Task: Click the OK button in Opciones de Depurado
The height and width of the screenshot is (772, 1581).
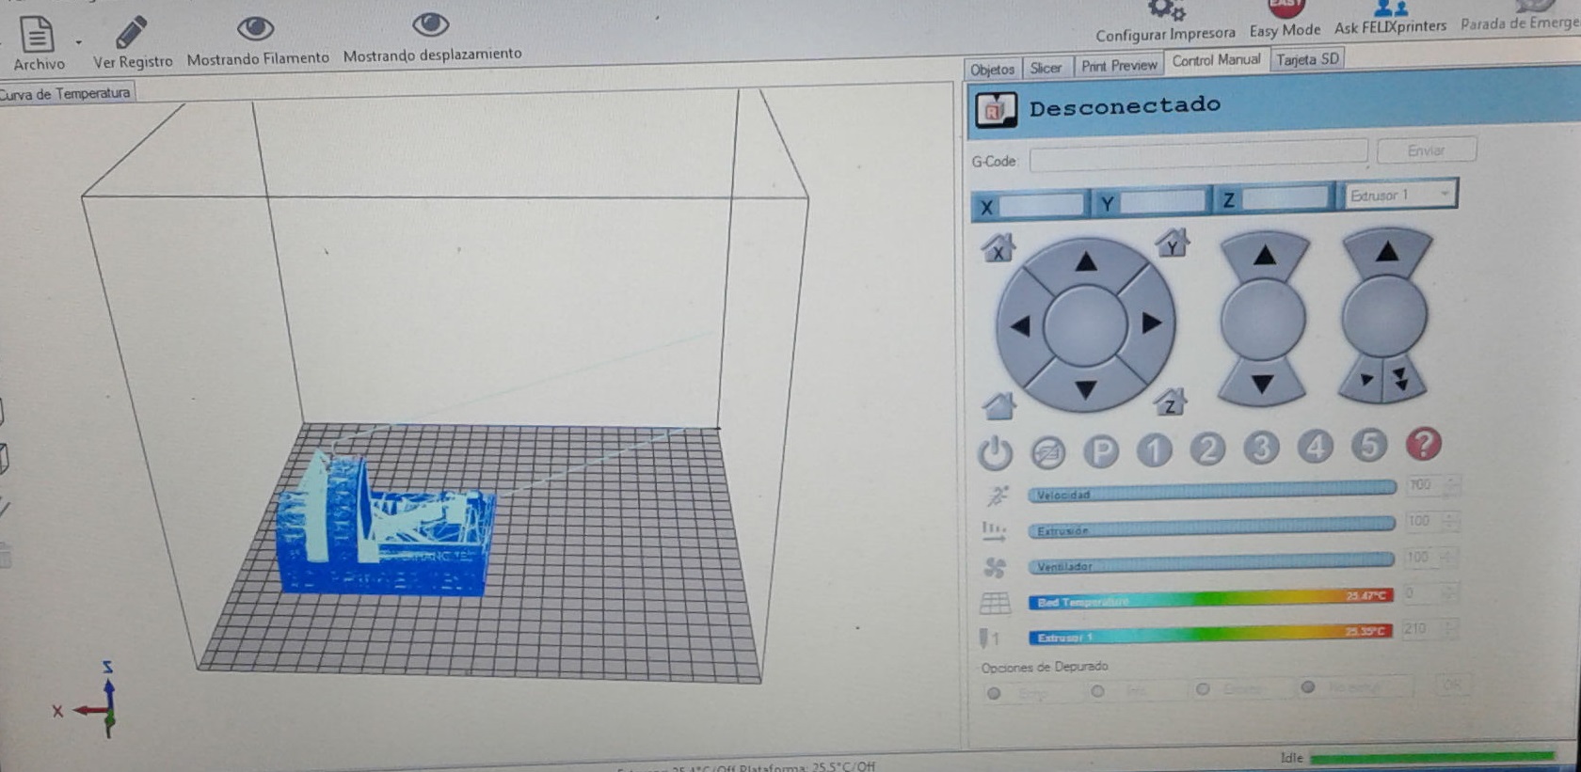Action: click(x=1451, y=685)
